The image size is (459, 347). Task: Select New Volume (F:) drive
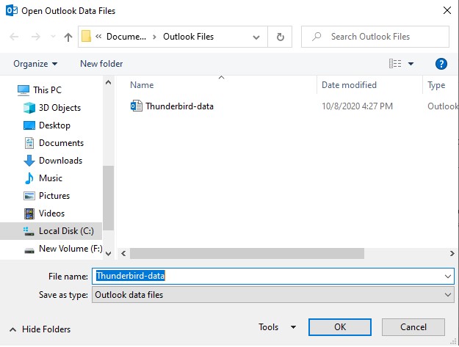(70, 249)
